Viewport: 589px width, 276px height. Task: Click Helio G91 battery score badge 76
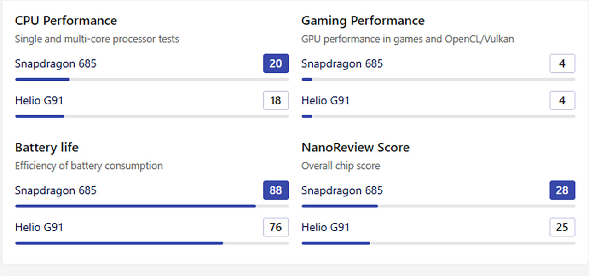(x=276, y=227)
